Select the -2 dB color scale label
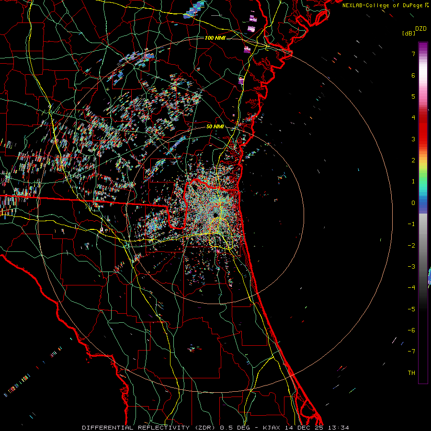Image resolution: width=431 pixels, height=431 pixels. point(411,245)
